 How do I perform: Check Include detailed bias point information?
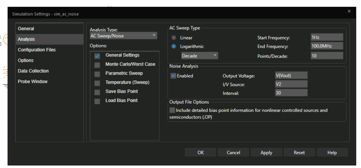pyautogui.click(x=172, y=110)
